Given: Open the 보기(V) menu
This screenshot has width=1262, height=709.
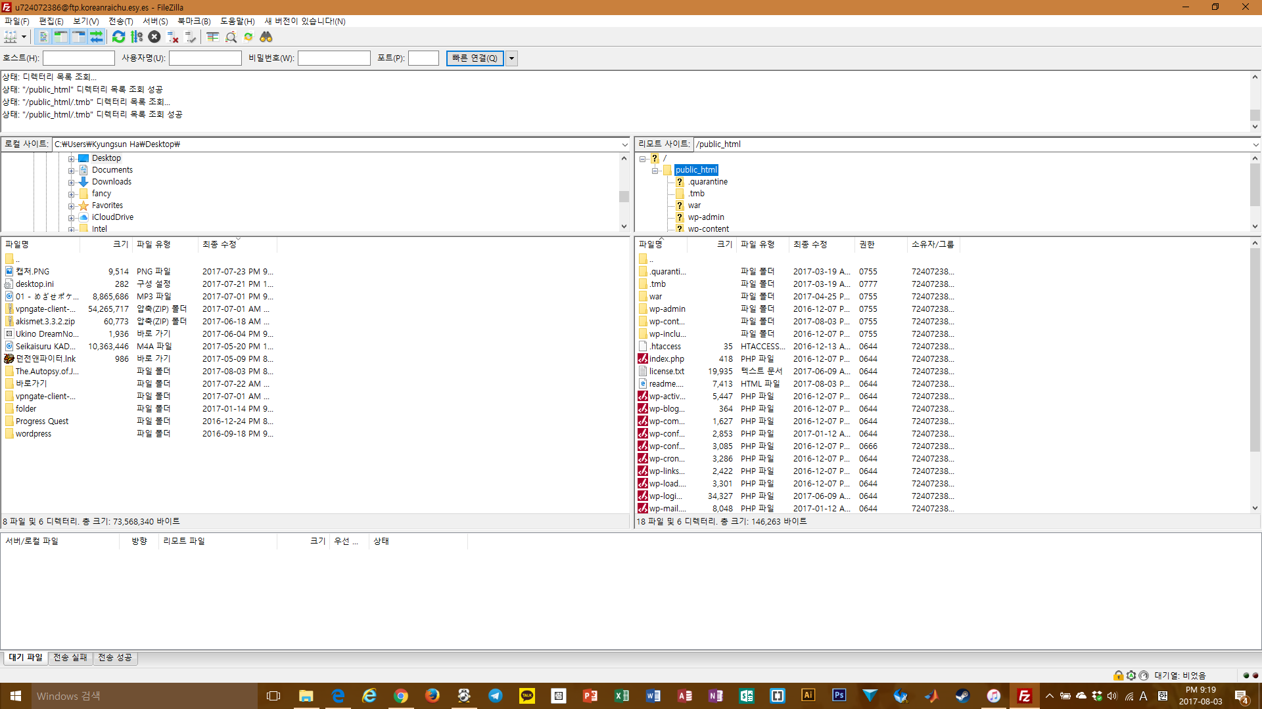Looking at the screenshot, I should pos(86,21).
